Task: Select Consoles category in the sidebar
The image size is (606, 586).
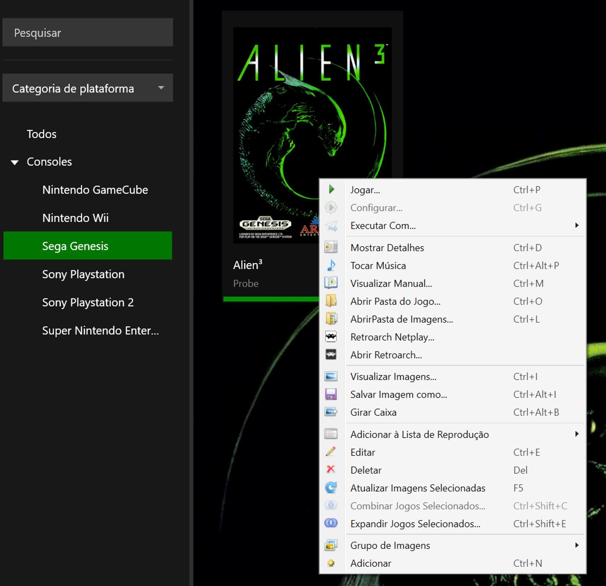Action: click(x=49, y=162)
